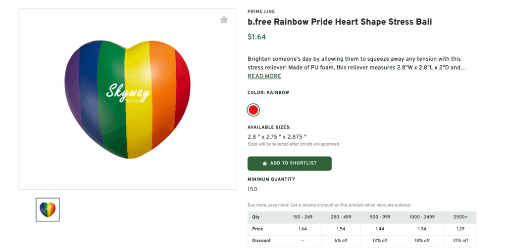Expand description with the Read More link
Image resolution: width=507 pixels, height=251 pixels.
tap(264, 76)
